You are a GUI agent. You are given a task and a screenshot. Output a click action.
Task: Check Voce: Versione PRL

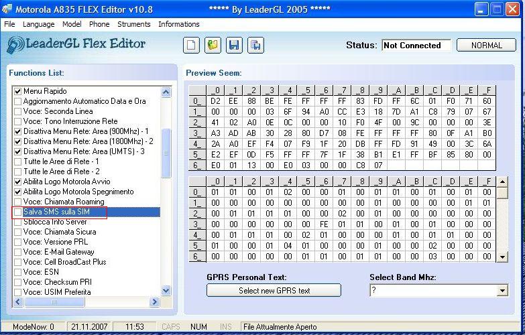17,242
